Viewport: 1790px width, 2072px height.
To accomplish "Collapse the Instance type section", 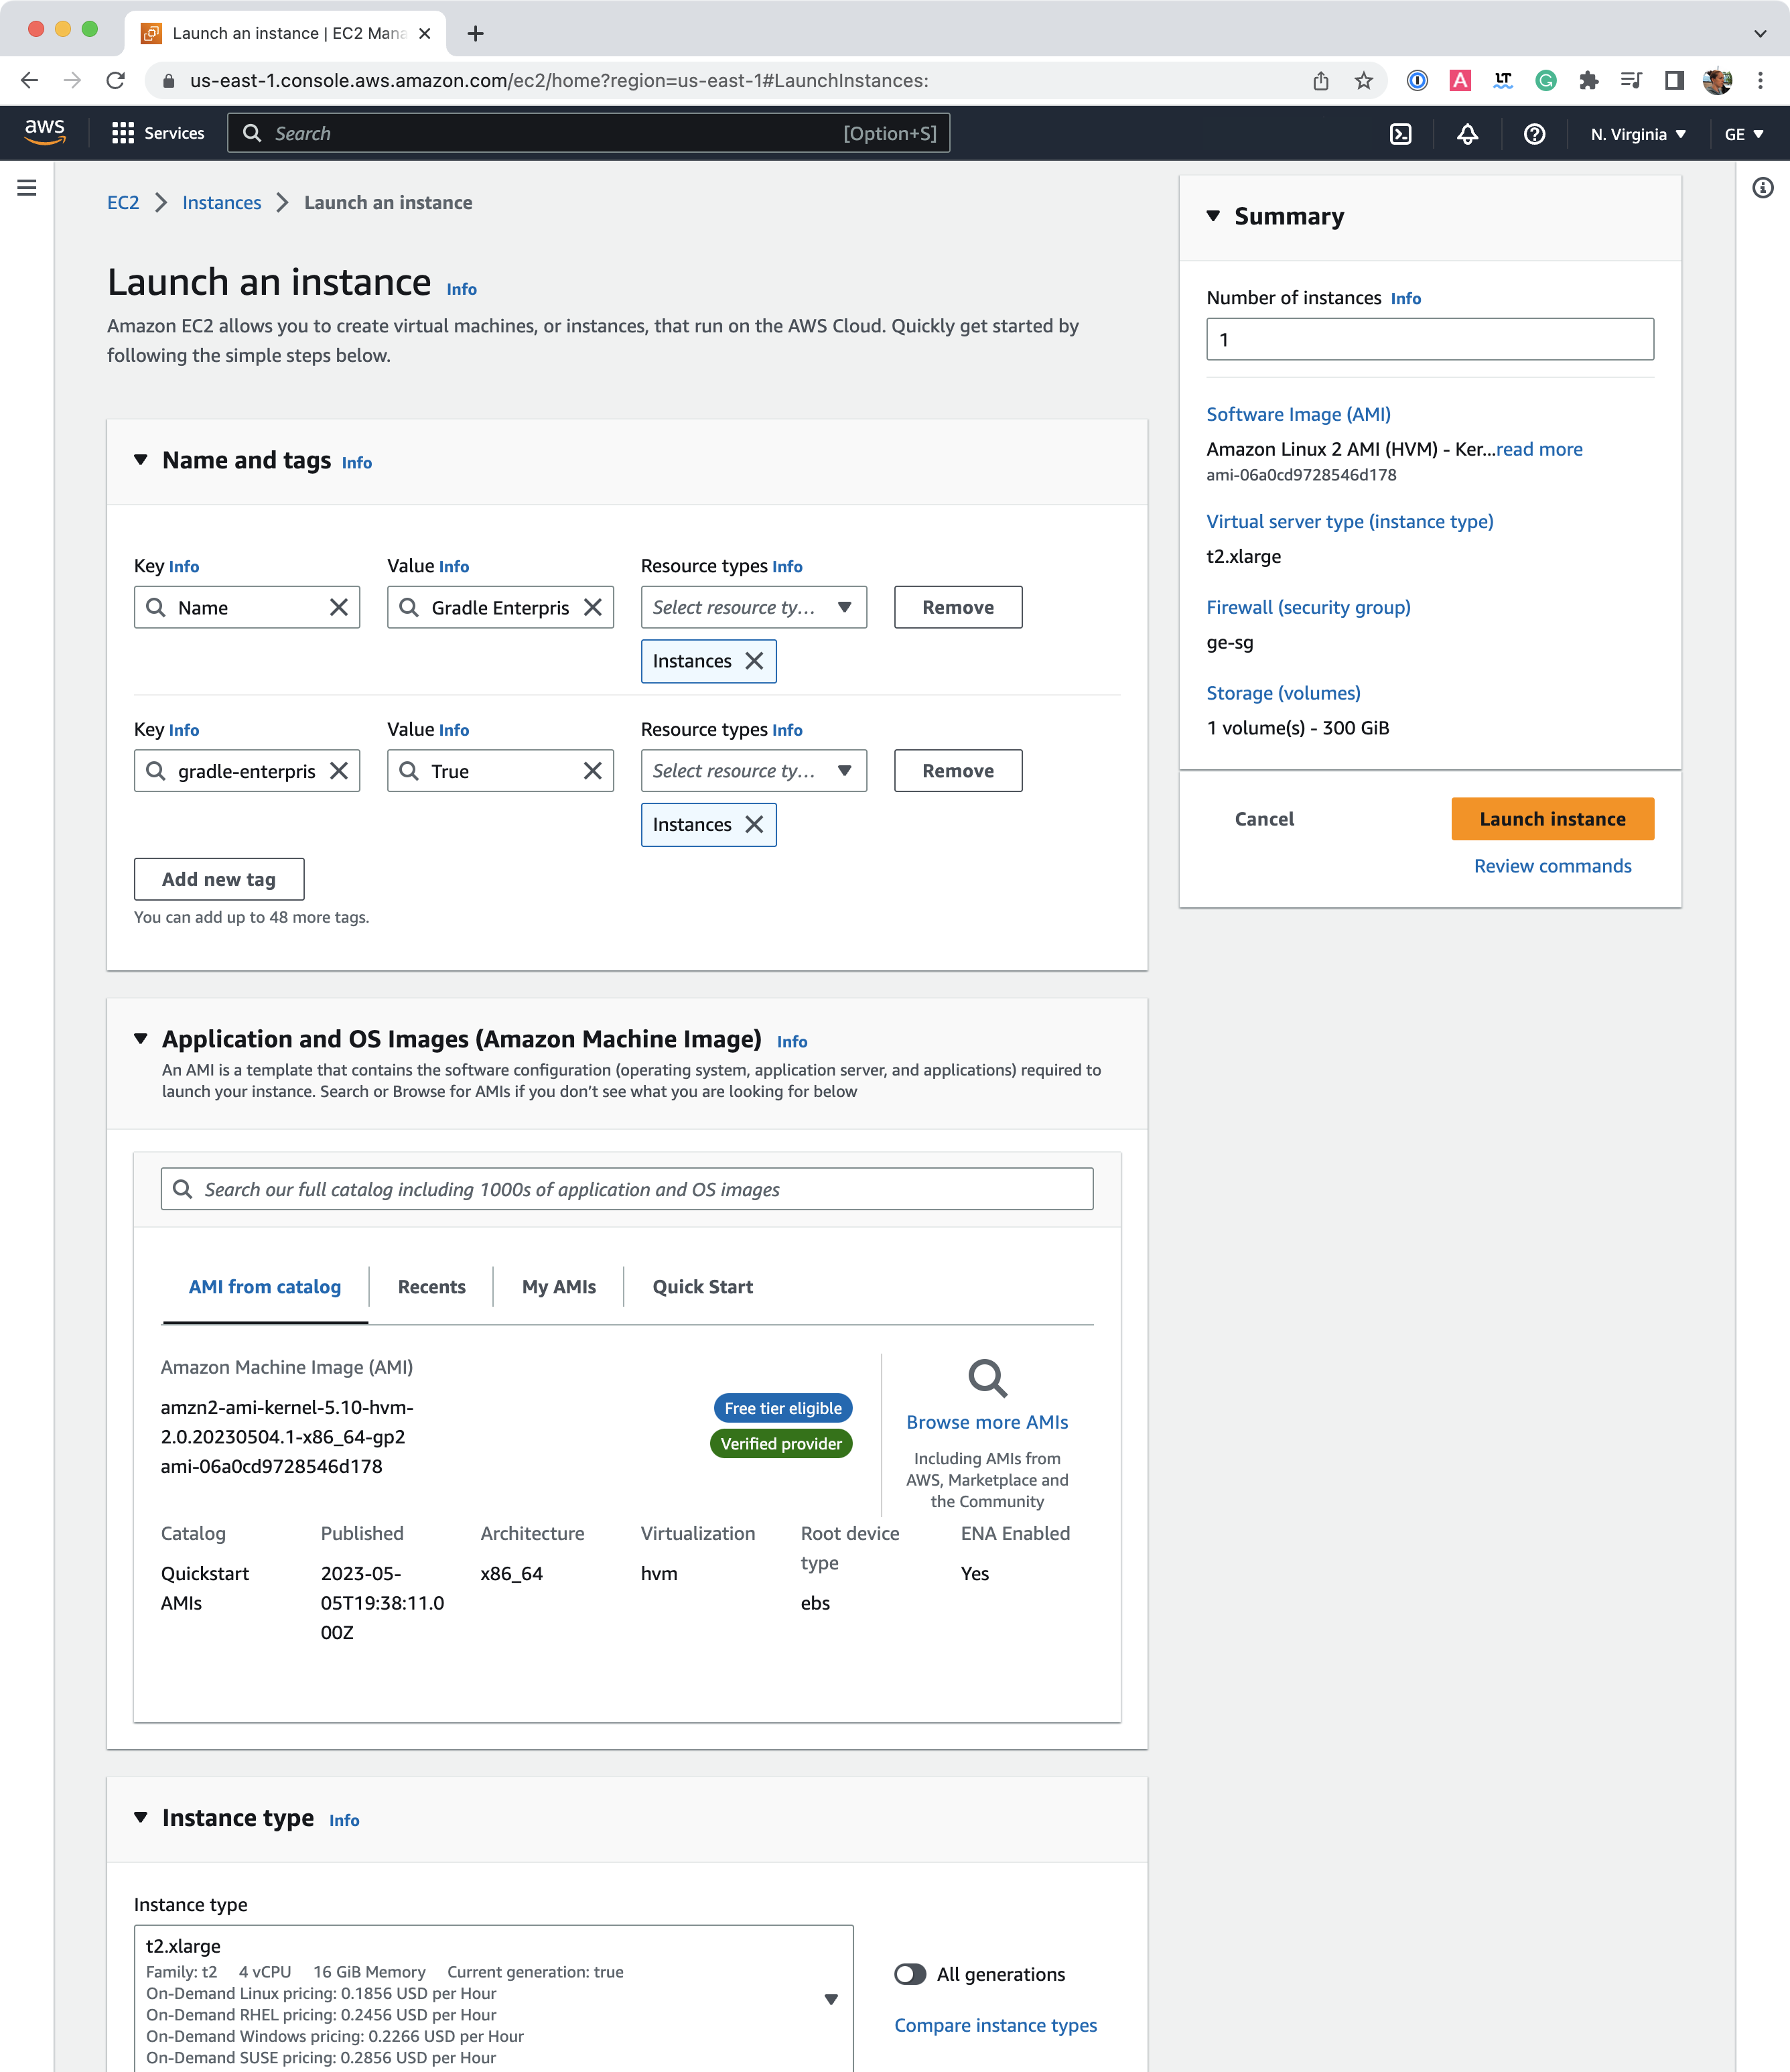I will coord(141,1817).
